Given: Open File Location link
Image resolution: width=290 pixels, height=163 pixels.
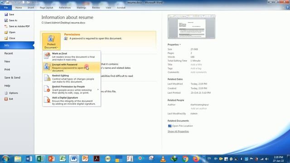Looking at the screenshot, I should (182, 126).
